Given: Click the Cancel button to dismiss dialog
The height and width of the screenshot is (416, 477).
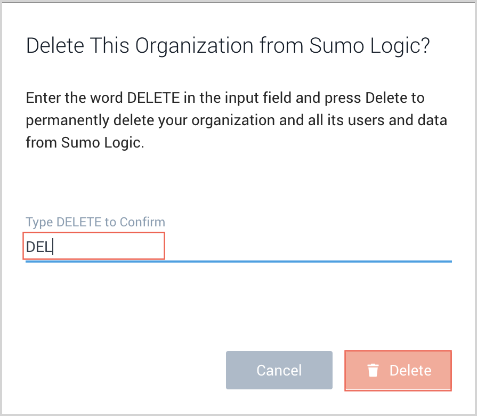Looking at the screenshot, I should pos(279,370).
